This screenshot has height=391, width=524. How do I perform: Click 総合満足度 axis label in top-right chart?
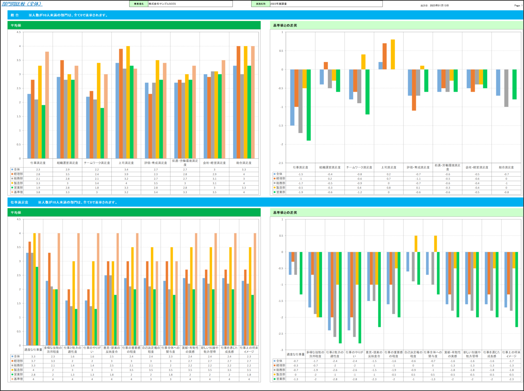click(506, 167)
